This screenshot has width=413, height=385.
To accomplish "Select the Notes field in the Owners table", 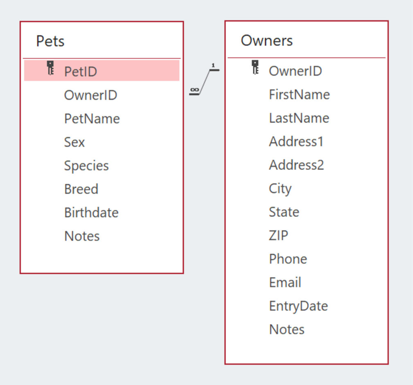I will coord(306,329).
